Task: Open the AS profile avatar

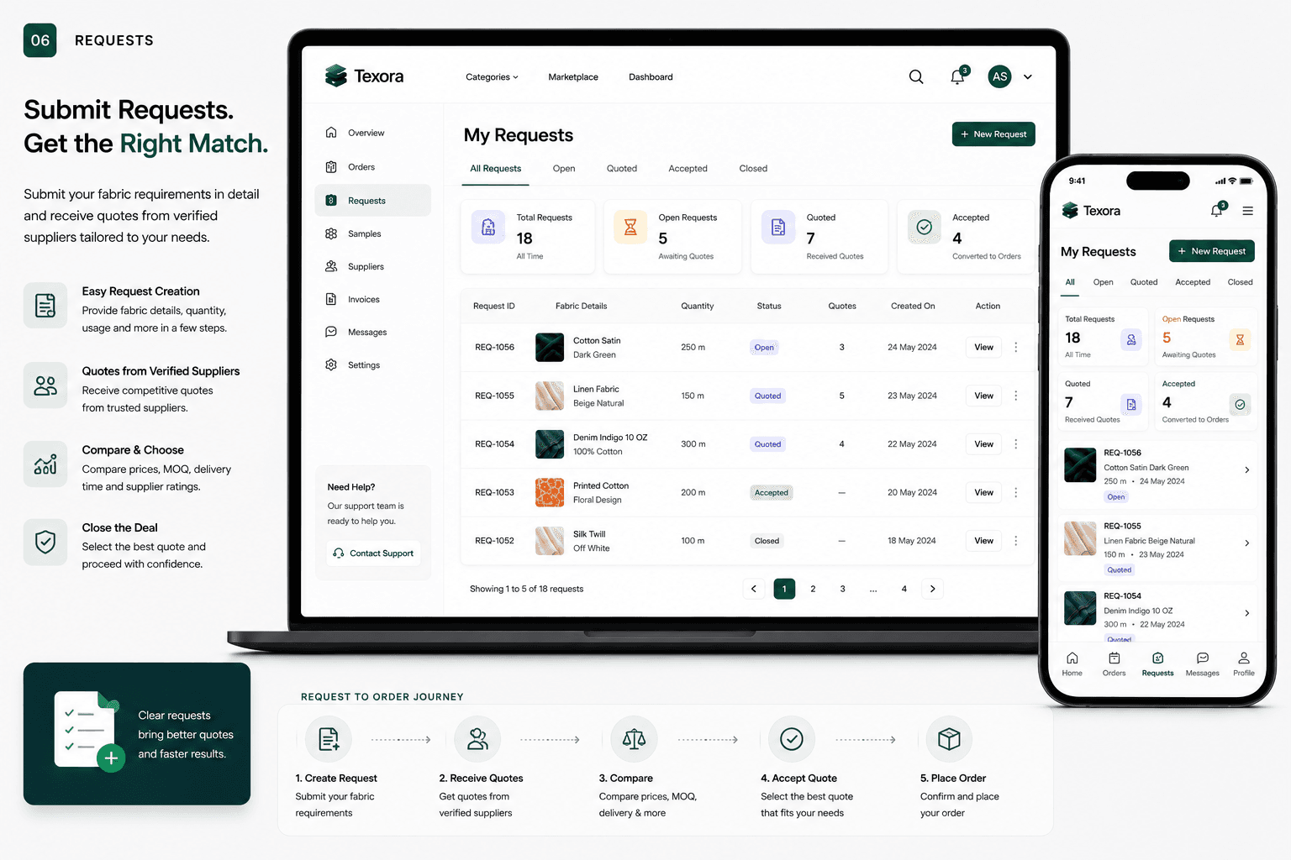Action: [999, 76]
